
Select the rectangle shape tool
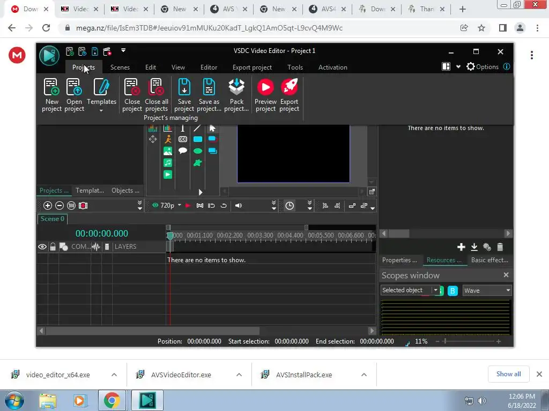click(x=198, y=139)
